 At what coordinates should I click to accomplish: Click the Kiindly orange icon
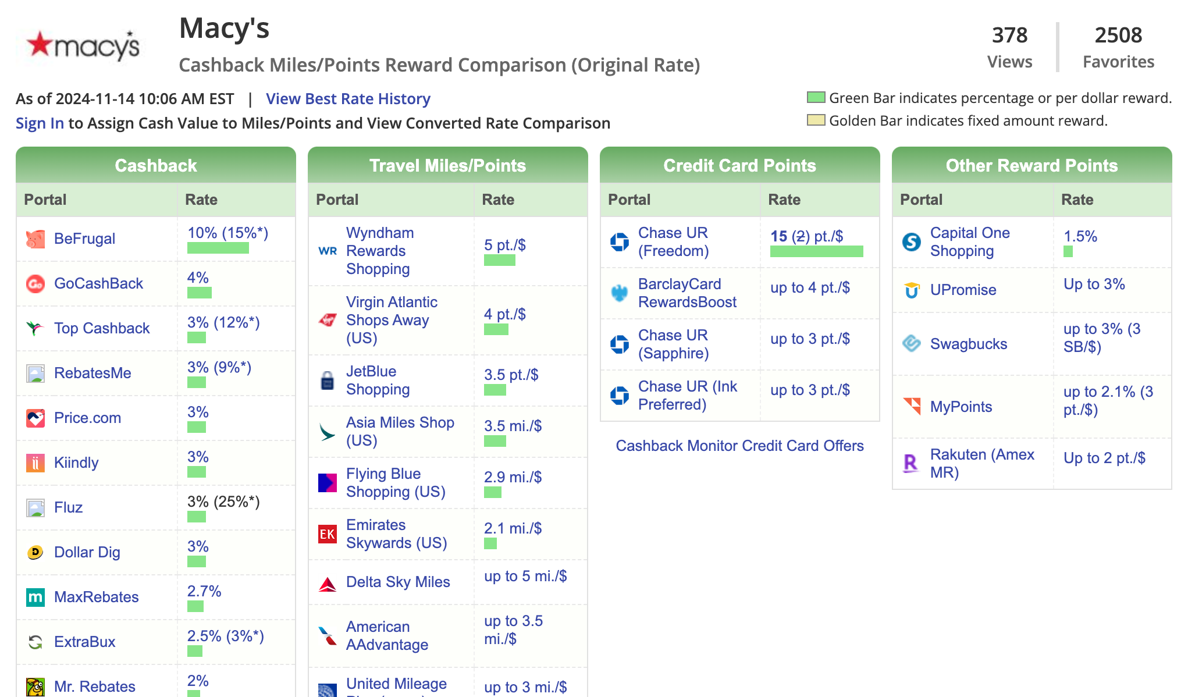pos(35,463)
